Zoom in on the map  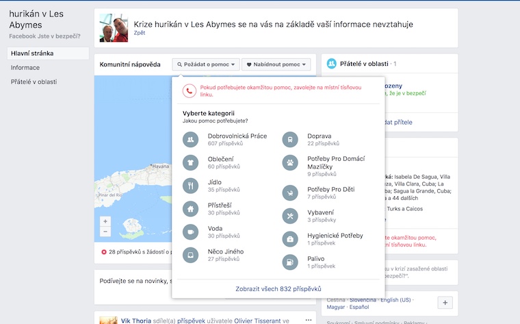105,221
